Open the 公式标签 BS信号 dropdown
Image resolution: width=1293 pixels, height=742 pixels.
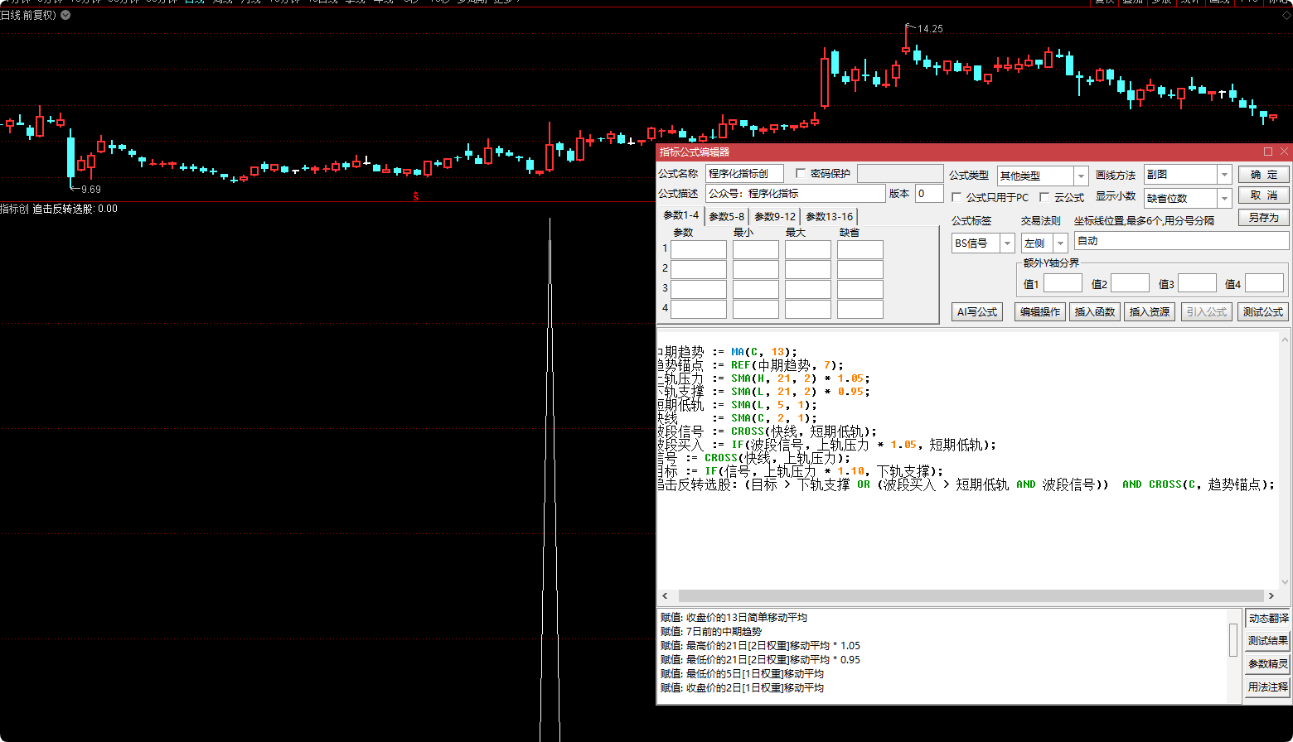click(x=1007, y=243)
